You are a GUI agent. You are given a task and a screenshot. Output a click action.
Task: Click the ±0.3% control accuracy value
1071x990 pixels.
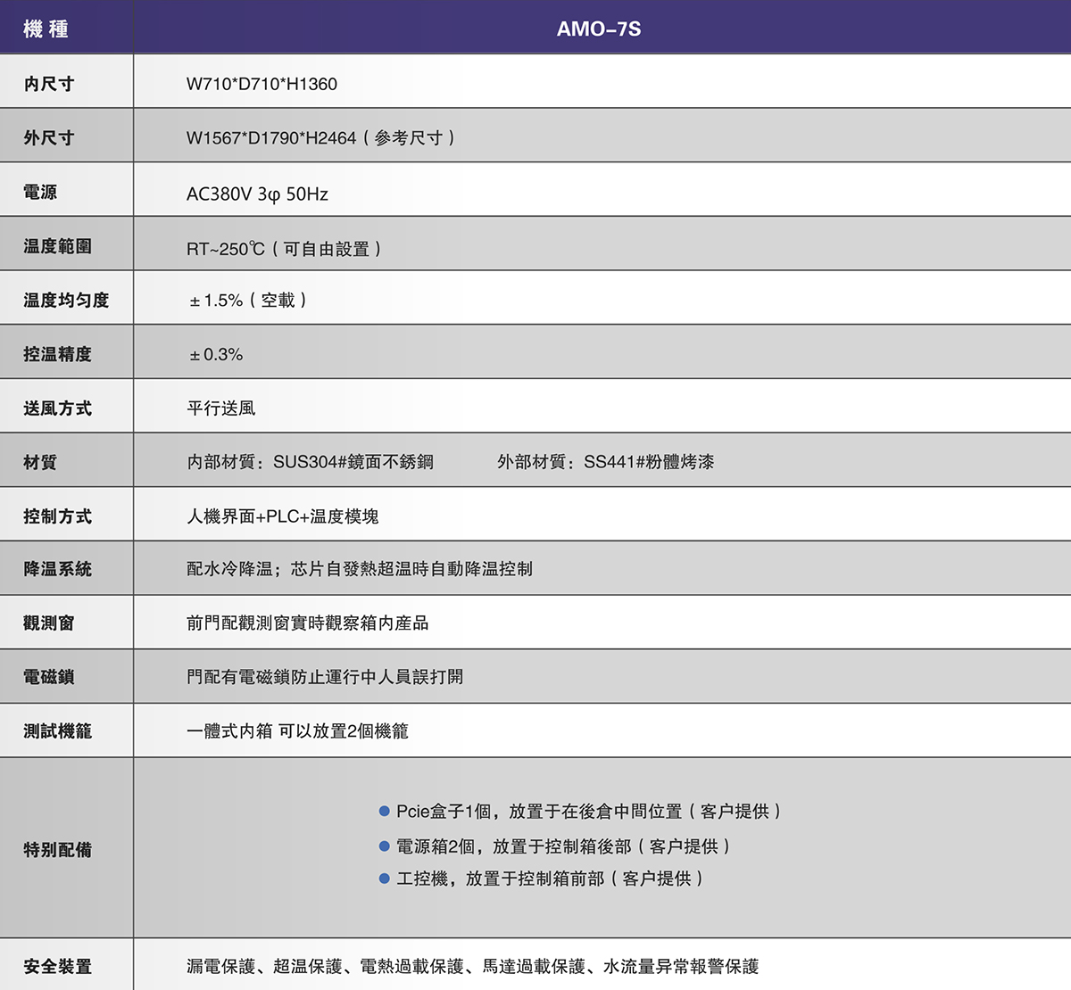click(x=215, y=354)
